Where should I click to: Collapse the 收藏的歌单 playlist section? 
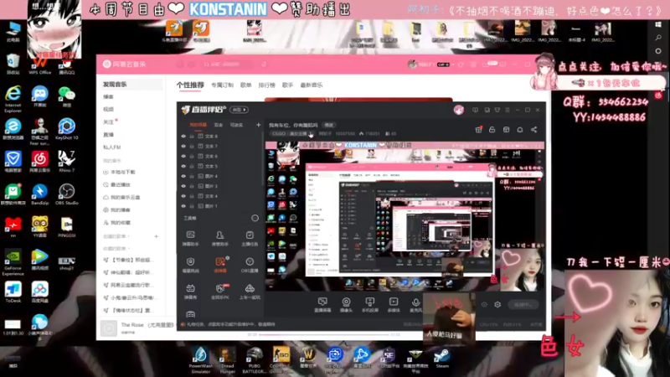coord(116,248)
